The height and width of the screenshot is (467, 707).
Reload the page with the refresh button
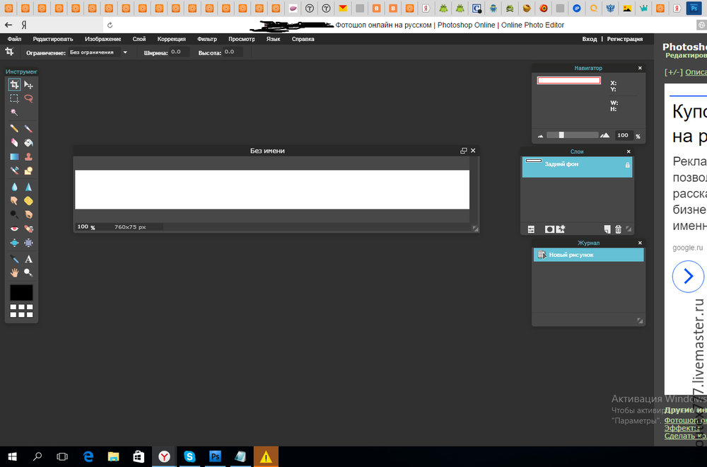110,25
